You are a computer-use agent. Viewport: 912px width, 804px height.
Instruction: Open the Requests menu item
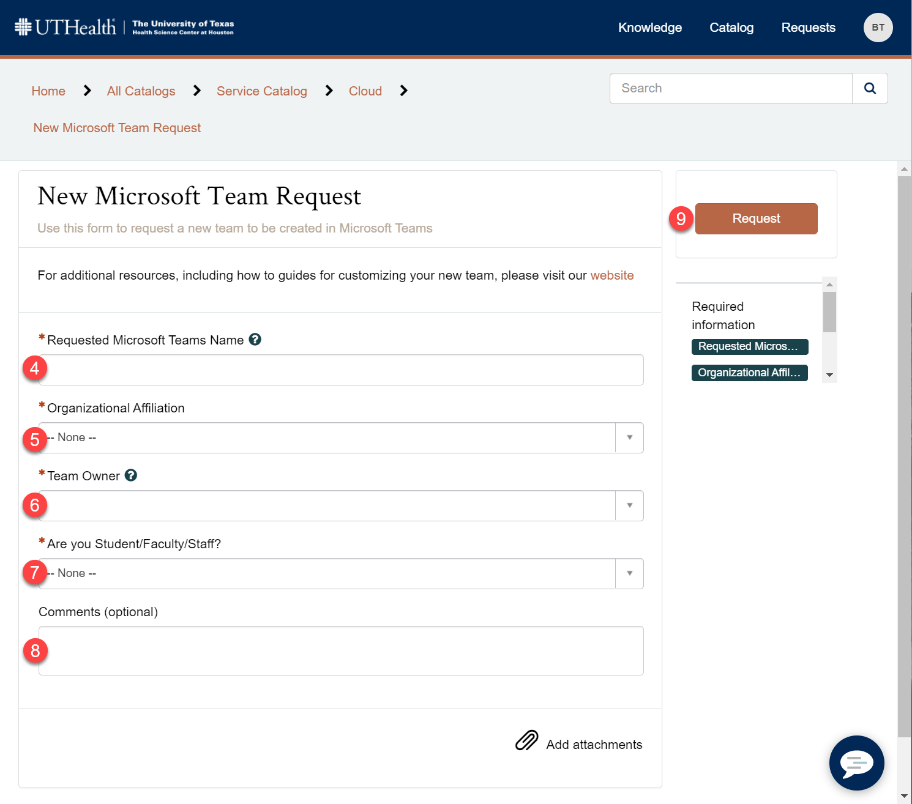(x=808, y=28)
